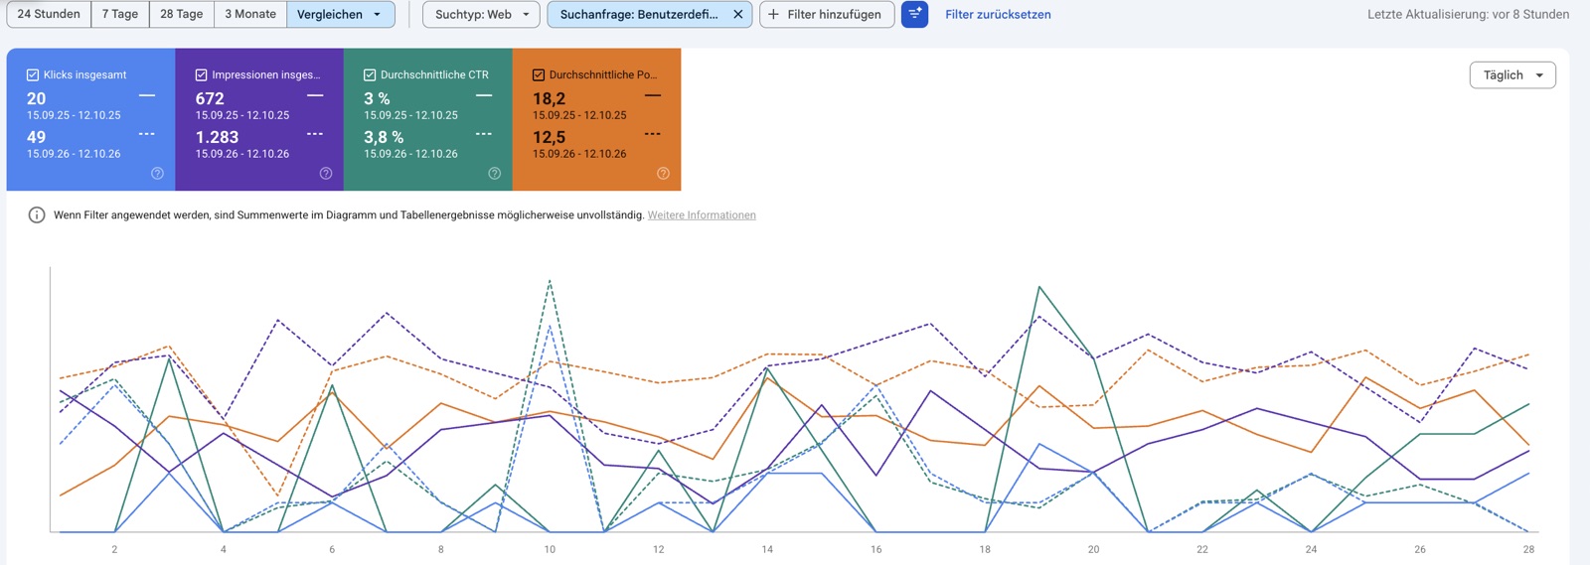Screen dimensions: 1590x565
Task: Click Letzte Aktualisierung: vor 8 Stunden text
Action: (1469, 14)
